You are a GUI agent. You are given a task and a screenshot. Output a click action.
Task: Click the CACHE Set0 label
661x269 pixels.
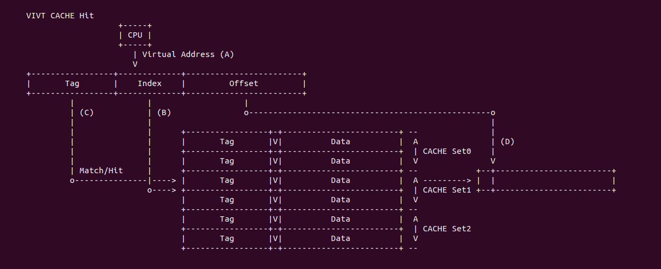[x=447, y=151]
